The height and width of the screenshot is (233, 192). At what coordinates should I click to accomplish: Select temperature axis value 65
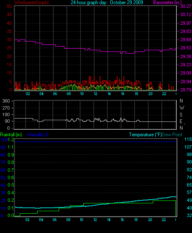pyautogui.click(x=189, y=185)
